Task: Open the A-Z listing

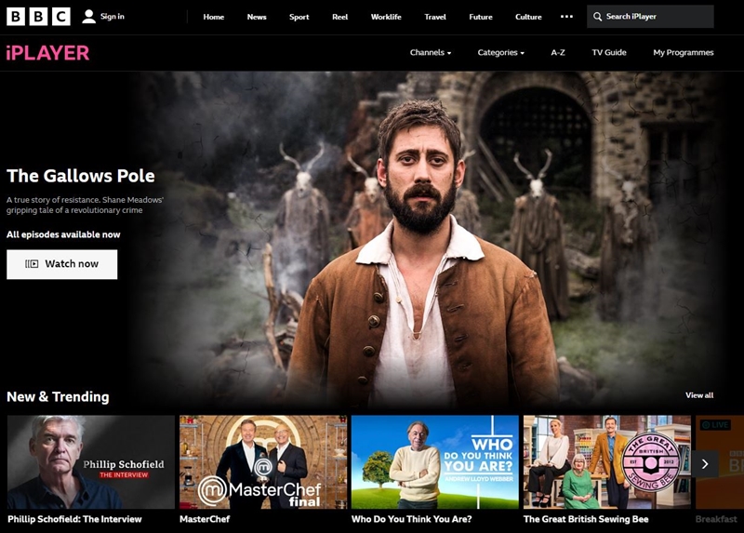Action: [558, 53]
